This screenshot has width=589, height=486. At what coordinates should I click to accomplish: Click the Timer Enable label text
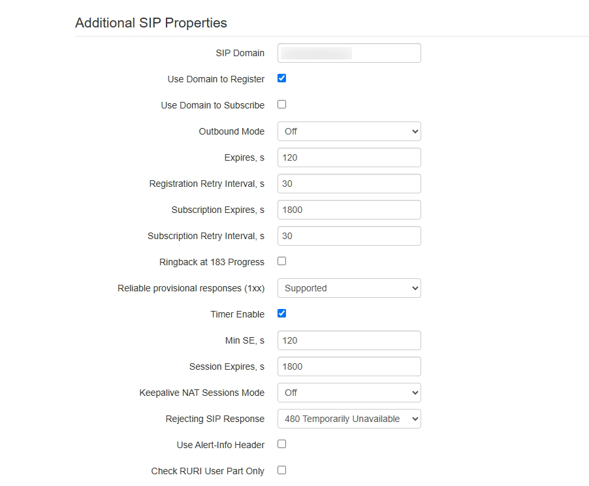[x=237, y=314]
